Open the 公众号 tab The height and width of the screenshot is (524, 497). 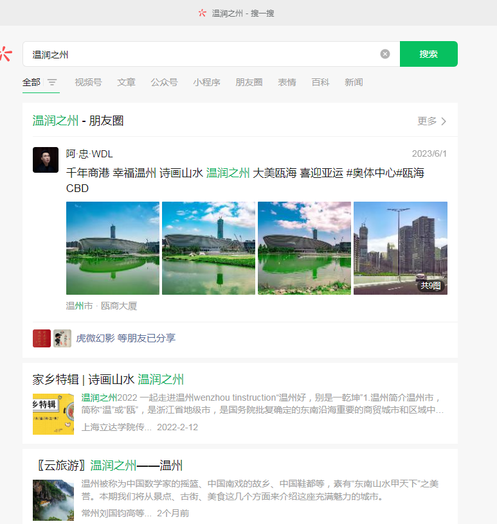[x=164, y=82]
